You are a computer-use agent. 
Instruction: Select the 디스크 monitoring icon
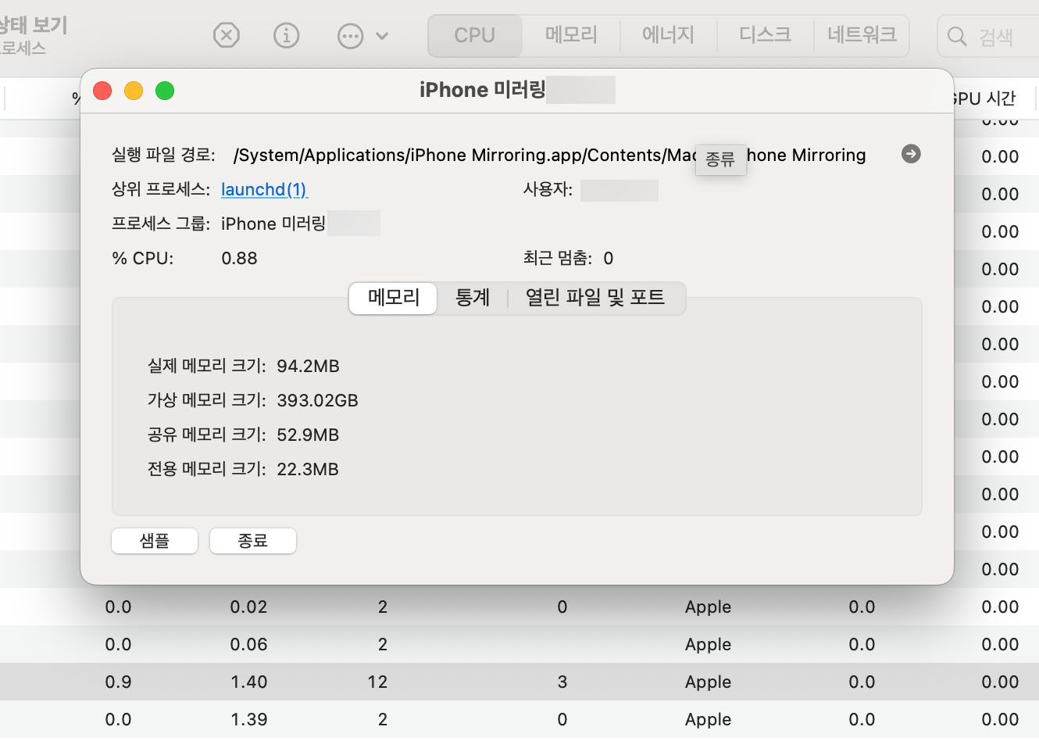click(763, 35)
